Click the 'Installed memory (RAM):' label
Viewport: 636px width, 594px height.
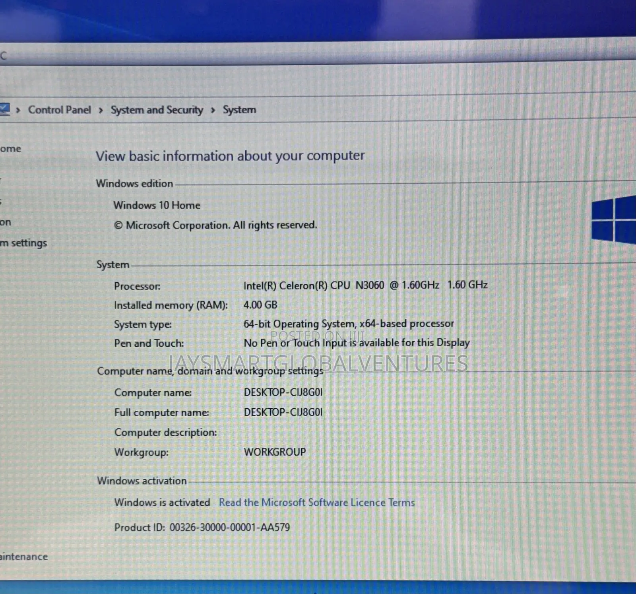click(x=171, y=305)
